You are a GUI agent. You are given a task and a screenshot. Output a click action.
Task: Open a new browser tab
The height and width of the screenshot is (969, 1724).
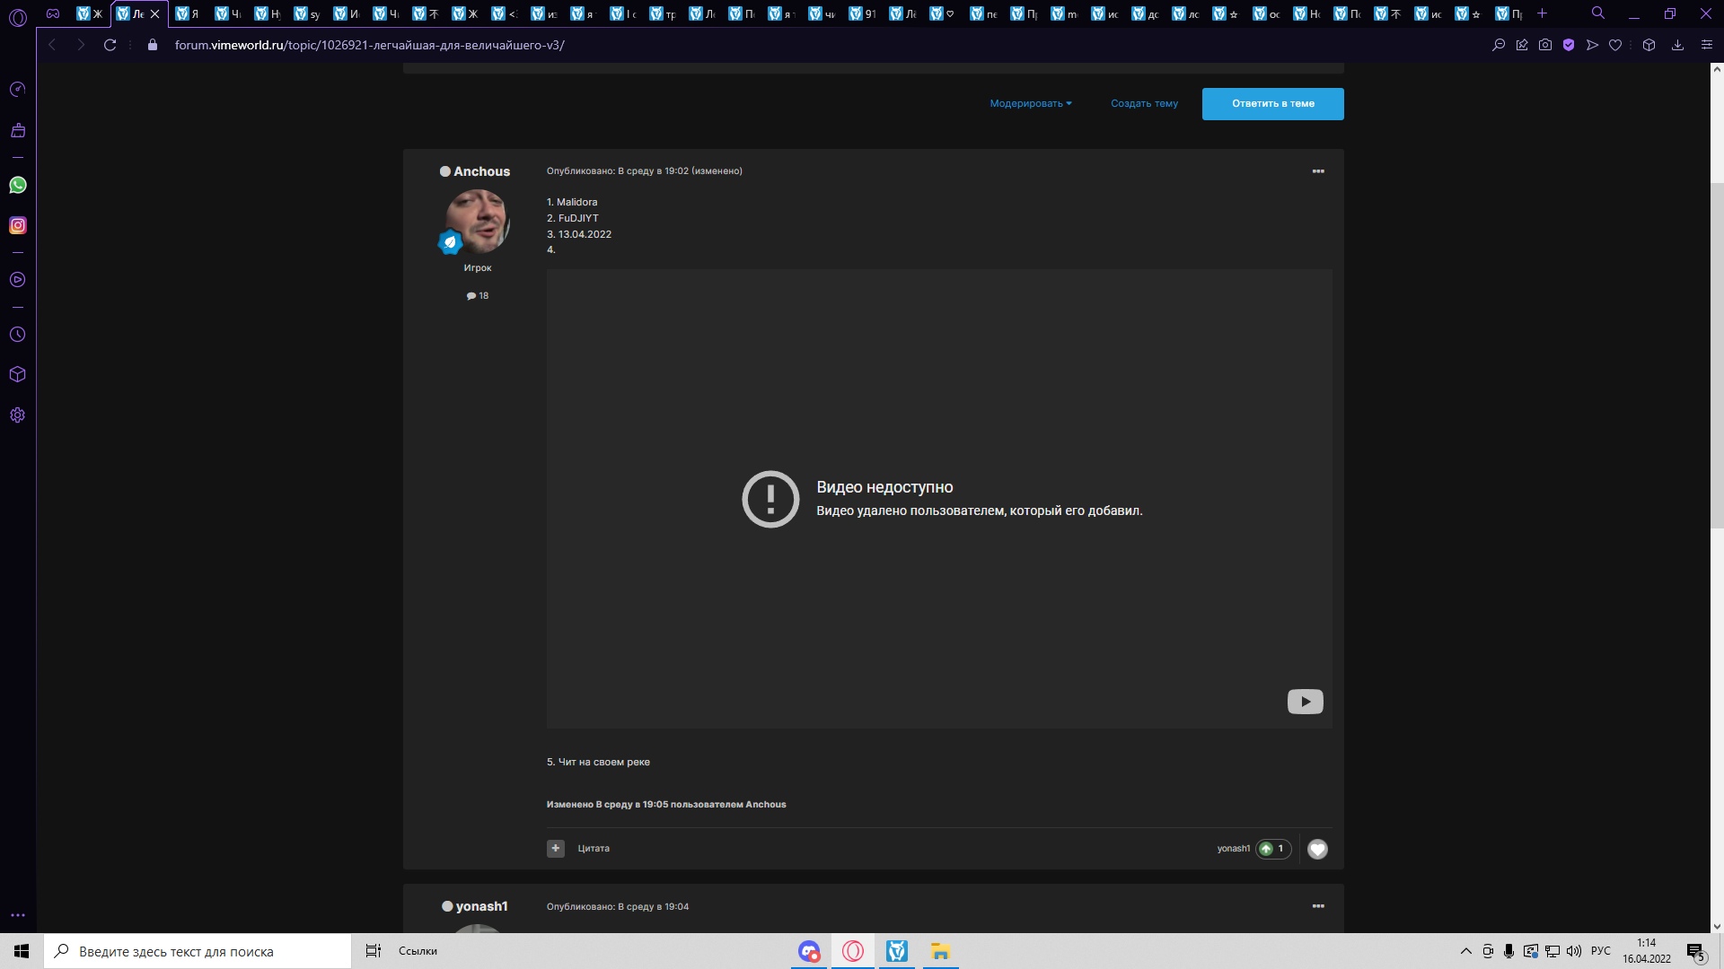click(1543, 13)
